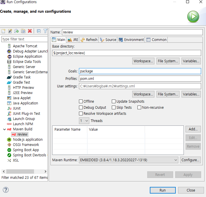Screen dimensions: 206x197
Task: Click the Base directory input field
Action: [x=126, y=53]
